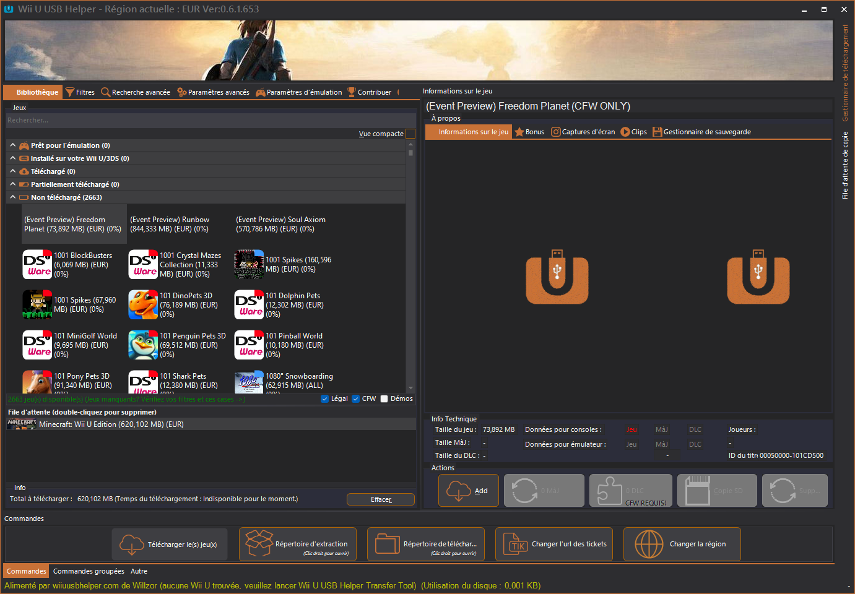Click Changer la région globe button
Image resolution: width=855 pixels, height=594 pixels.
point(682,544)
